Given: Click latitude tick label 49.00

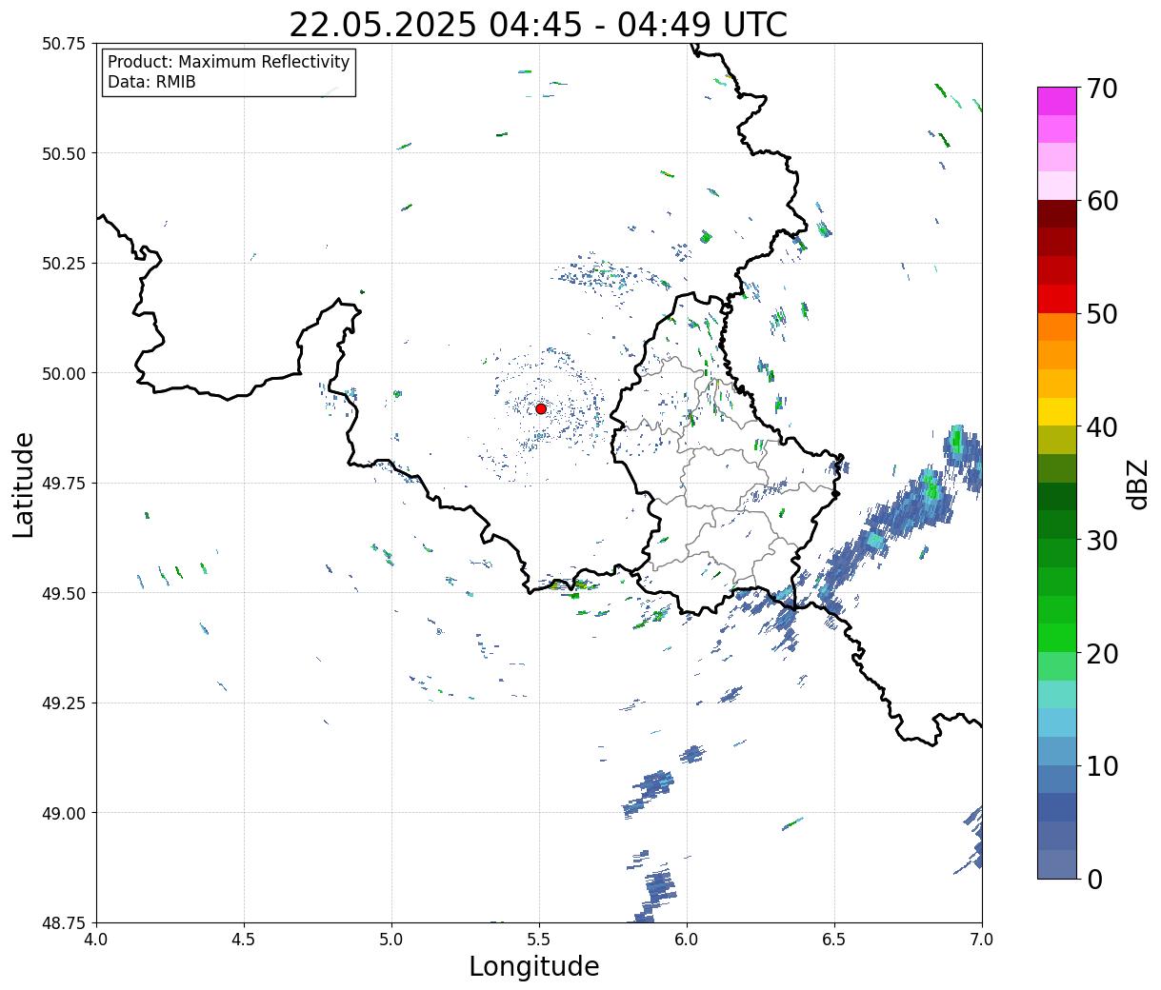Looking at the screenshot, I should point(64,813).
